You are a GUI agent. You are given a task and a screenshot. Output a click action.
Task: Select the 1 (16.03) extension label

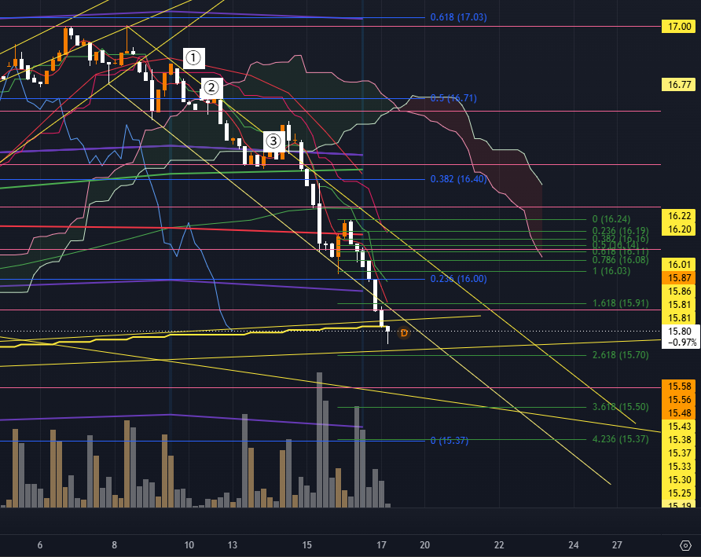tap(611, 271)
